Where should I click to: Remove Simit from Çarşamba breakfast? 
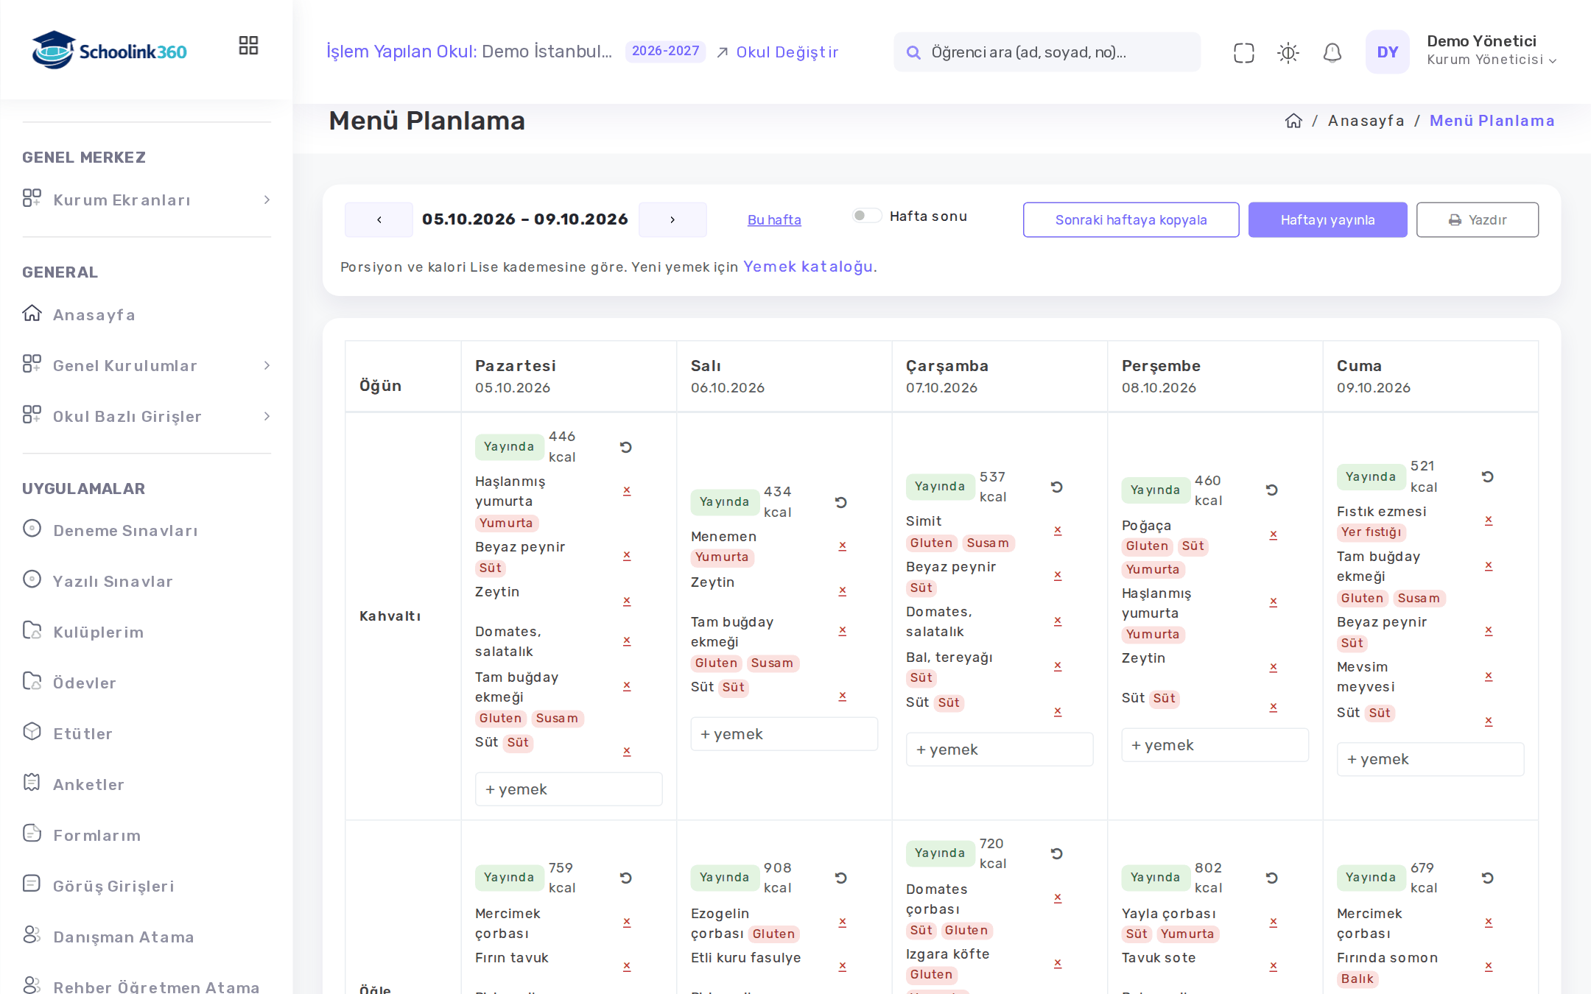coord(1057,530)
